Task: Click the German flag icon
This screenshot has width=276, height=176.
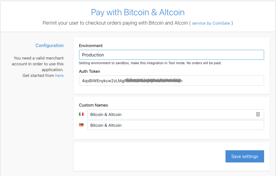Action: pyautogui.click(x=81, y=125)
